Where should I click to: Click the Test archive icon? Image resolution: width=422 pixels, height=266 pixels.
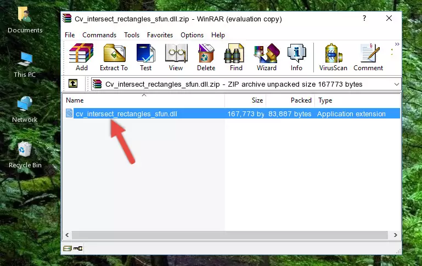[145, 57]
